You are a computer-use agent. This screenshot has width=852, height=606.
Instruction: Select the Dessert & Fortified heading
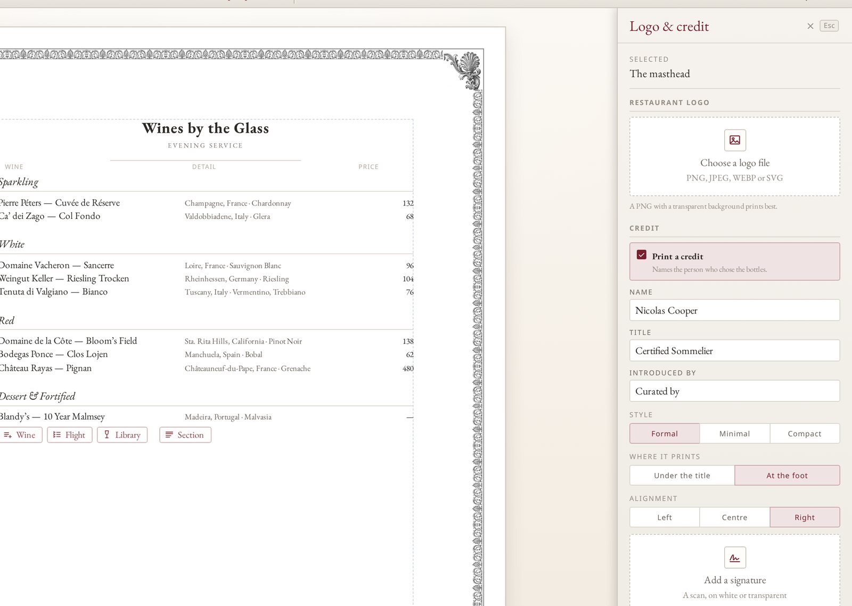click(37, 396)
